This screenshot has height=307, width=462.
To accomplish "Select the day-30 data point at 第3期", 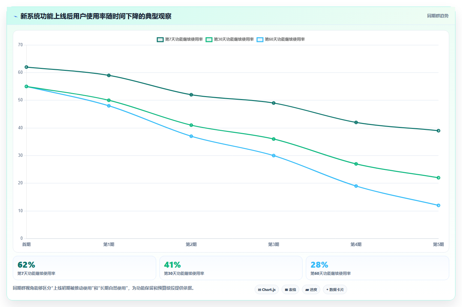I will click(x=274, y=139).
